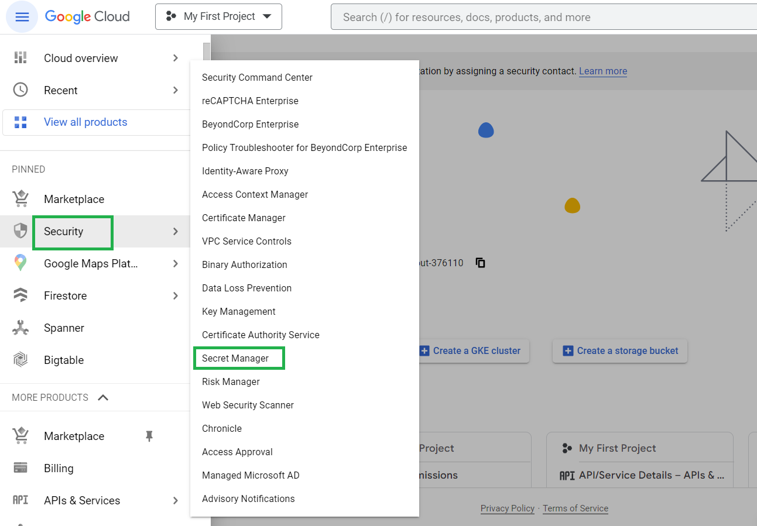This screenshot has width=757, height=526.
Task: Expand APIs & Services submenu arrow
Action: [176, 501]
